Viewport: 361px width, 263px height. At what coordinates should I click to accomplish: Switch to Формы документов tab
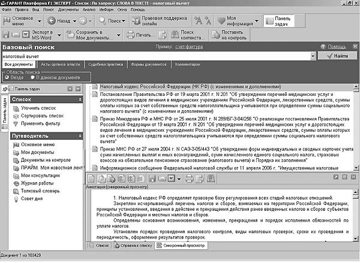[x=149, y=65]
